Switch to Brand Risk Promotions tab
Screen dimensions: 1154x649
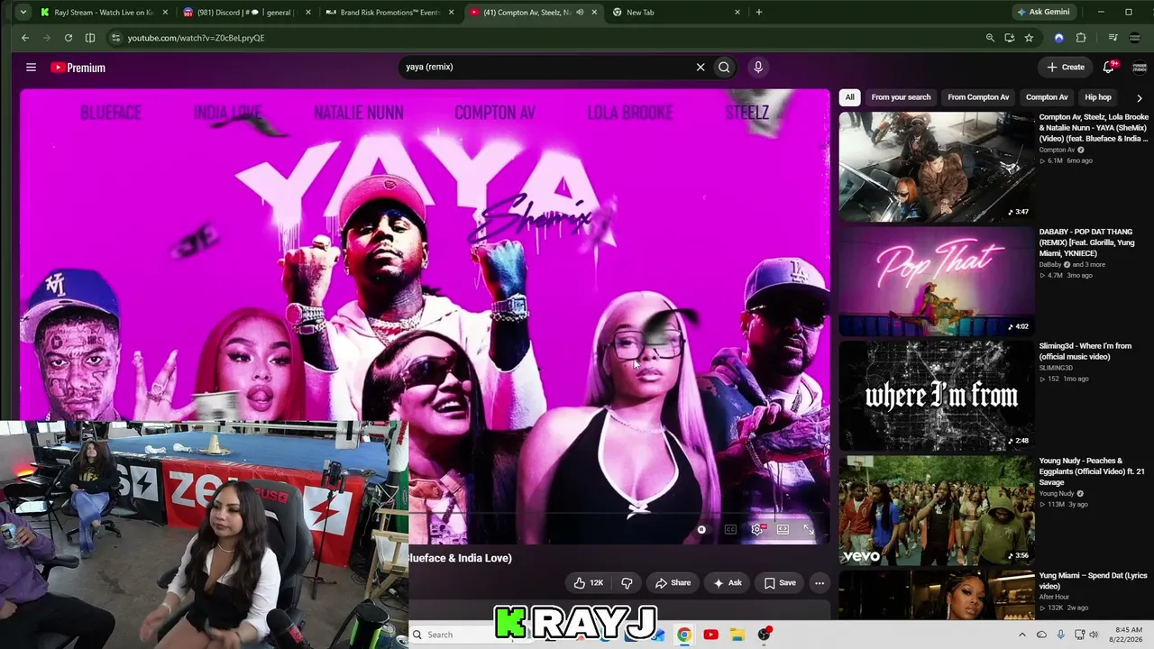click(390, 13)
